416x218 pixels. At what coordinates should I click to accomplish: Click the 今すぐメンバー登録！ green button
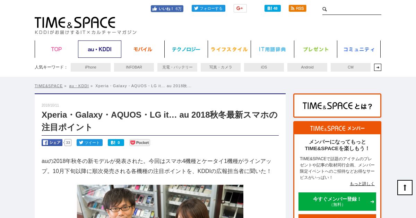coord(337,201)
